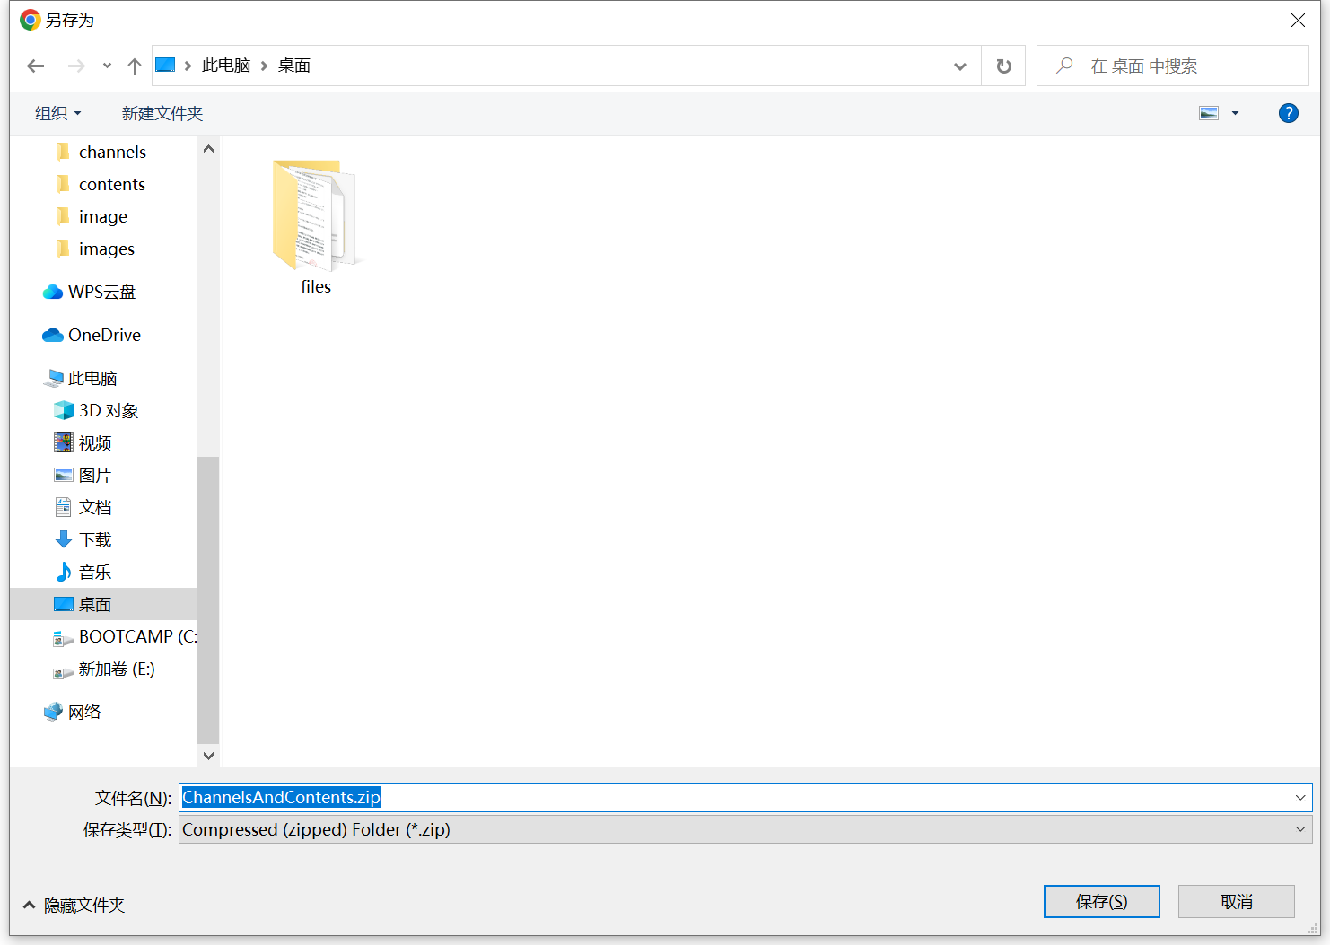Click the 保存(S) save button
Viewport: 1330px width, 945px height.
pyautogui.click(x=1101, y=901)
